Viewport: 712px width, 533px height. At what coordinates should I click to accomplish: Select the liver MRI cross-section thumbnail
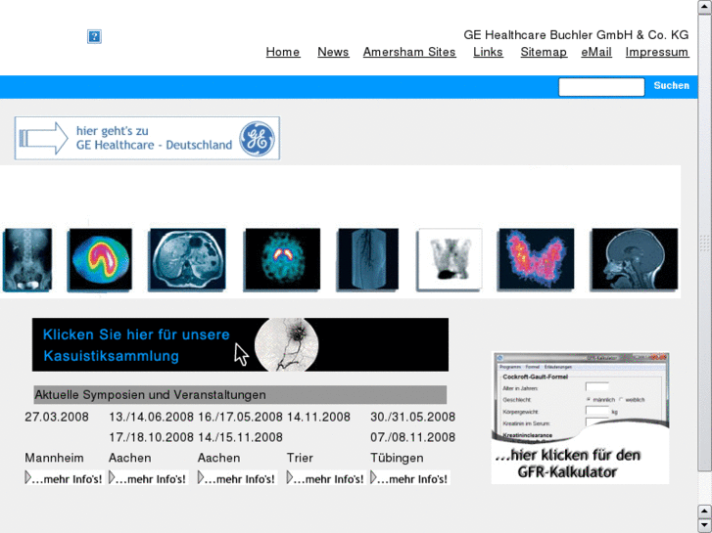click(x=187, y=259)
